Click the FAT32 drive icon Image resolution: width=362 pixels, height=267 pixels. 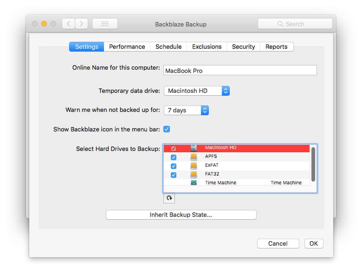click(x=194, y=175)
